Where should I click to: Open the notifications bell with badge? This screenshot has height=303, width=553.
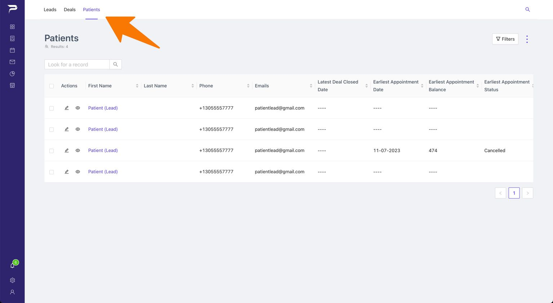point(13,265)
